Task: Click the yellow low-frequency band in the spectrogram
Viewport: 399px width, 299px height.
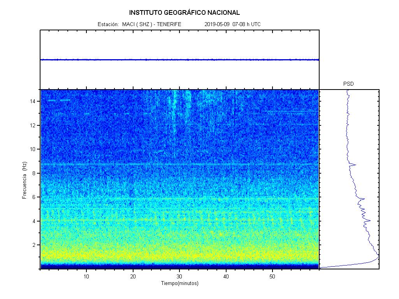Action: [179, 255]
